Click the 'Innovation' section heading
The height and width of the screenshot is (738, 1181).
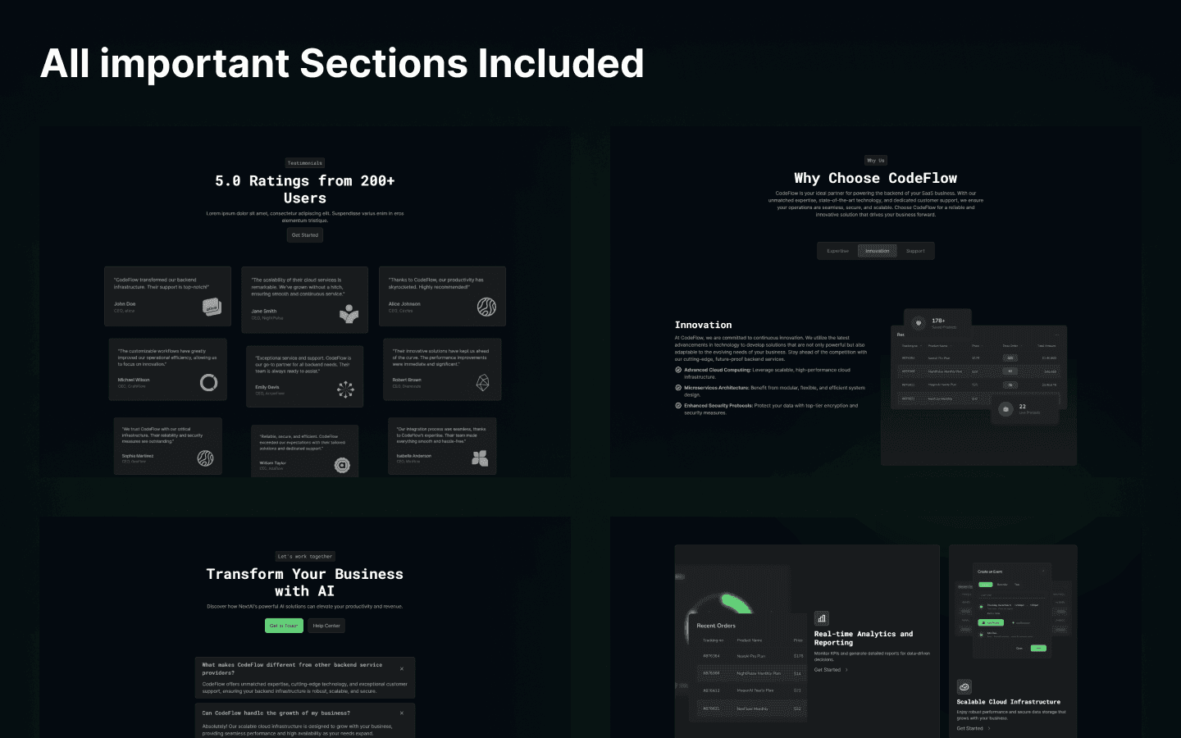point(704,325)
